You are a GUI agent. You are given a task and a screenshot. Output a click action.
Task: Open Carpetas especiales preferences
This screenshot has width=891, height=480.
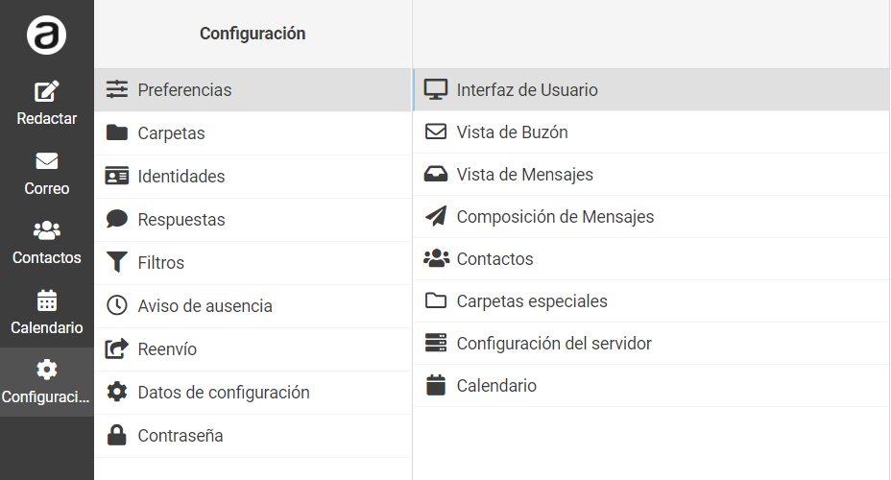[x=651, y=301]
